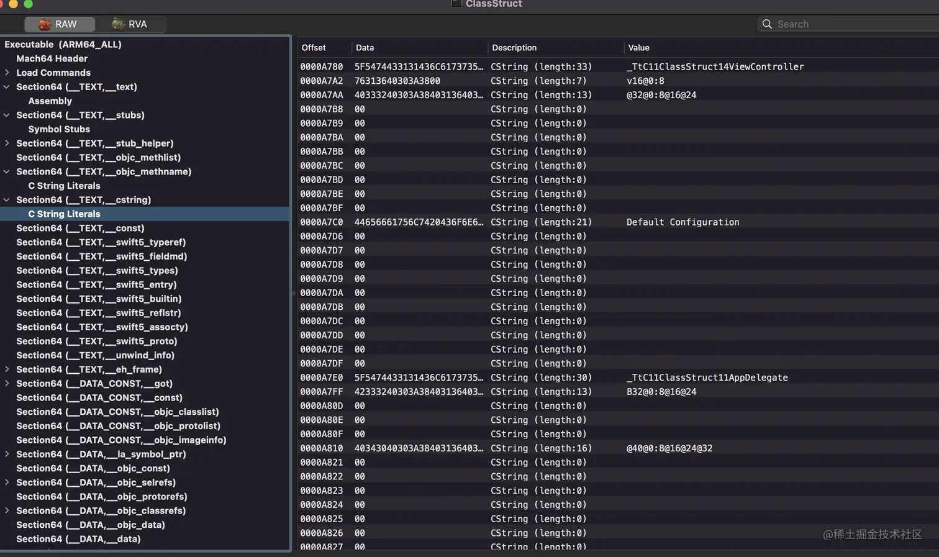
Task: Select row at offset 0000A821
Action: [x=618, y=463]
